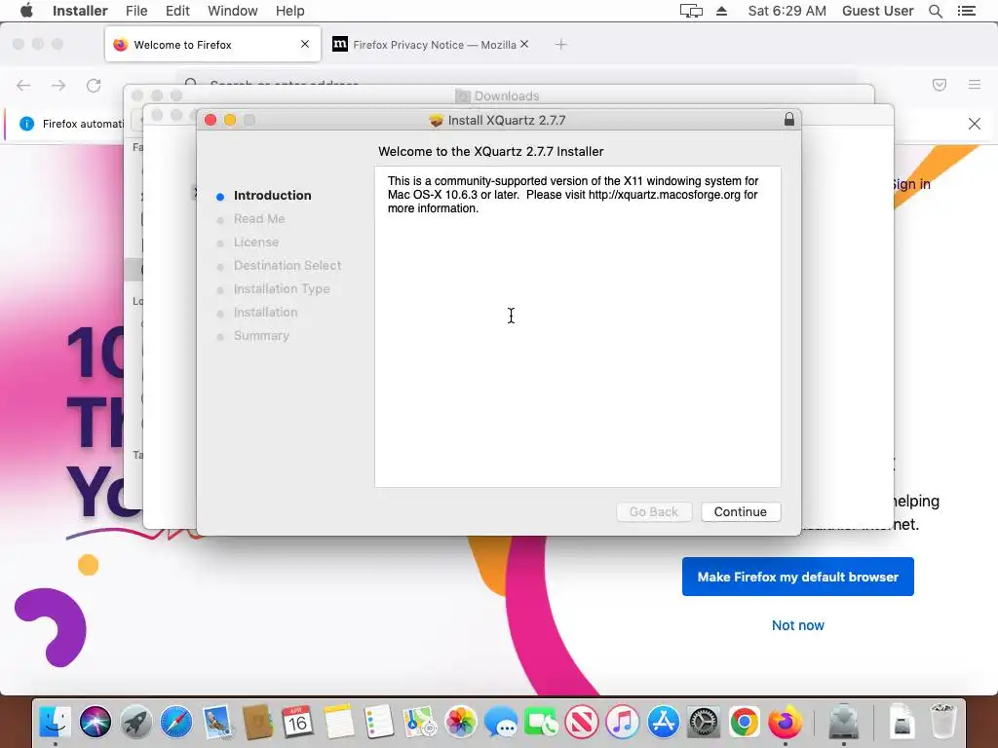Click Guest User in the menu bar

[x=877, y=11]
